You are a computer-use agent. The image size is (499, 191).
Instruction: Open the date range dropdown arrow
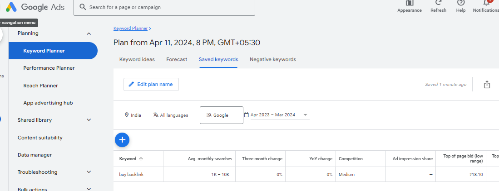[x=306, y=115]
